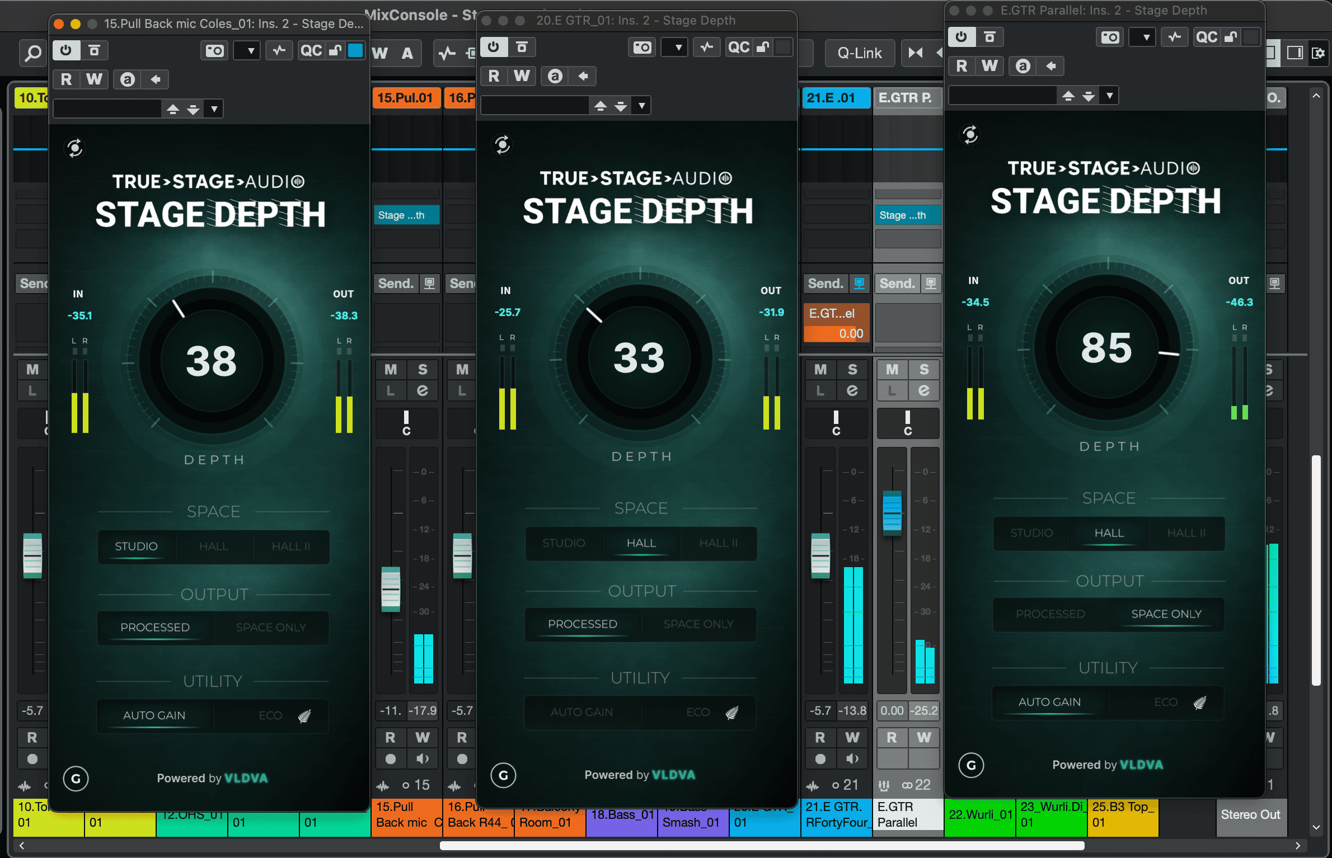Toggle Write automation on E.GTR Parallel channel strip
The height and width of the screenshot is (858, 1332).
coord(924,738)
